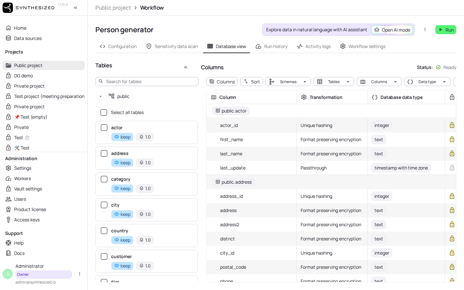Click the magnifier icon in table search
The height and width of the screenshot is (290, 464).
[x=101, y=82]
